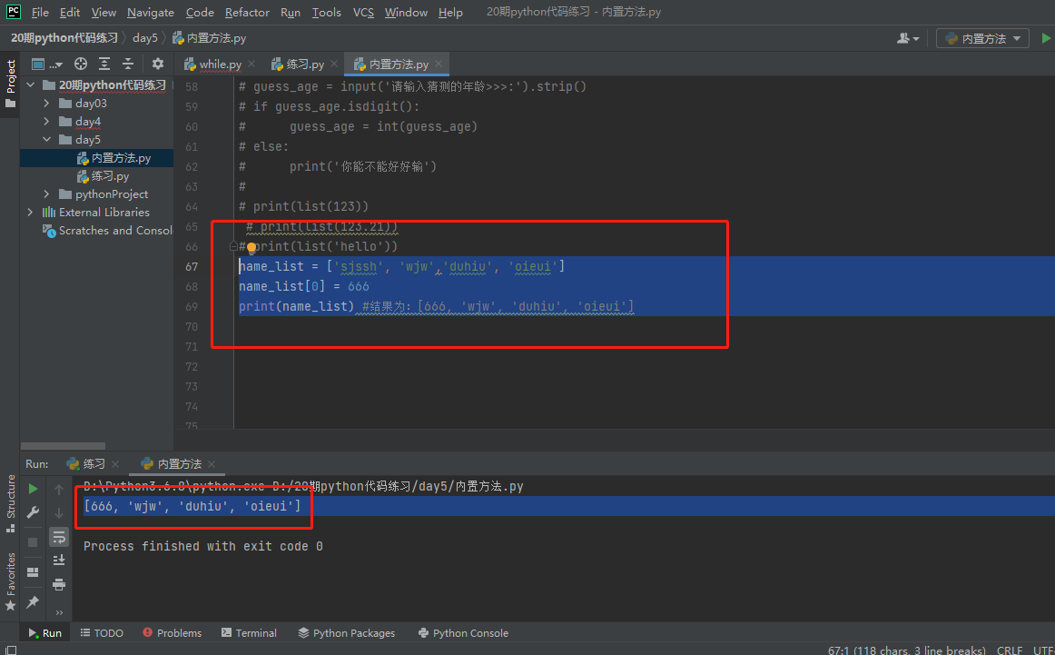The height and width of the screenshot is (655, 1055).
Task: Click breadcrumb day5 in navigation bar
Action: (144, 38)
